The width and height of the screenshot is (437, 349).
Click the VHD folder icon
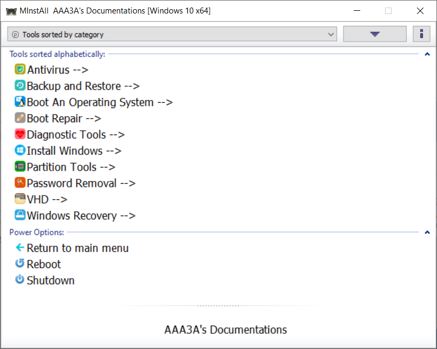(20, 199)
